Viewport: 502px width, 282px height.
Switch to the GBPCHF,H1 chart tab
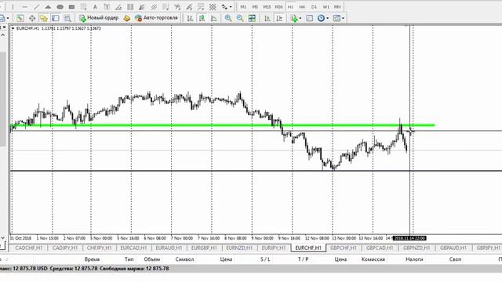(x=344, y=248)
